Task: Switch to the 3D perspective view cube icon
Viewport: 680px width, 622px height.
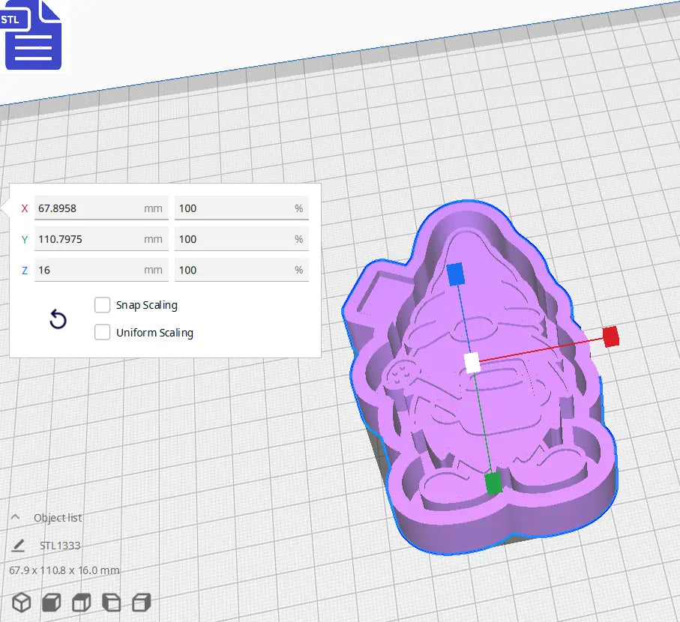Action: pos(21,602)
